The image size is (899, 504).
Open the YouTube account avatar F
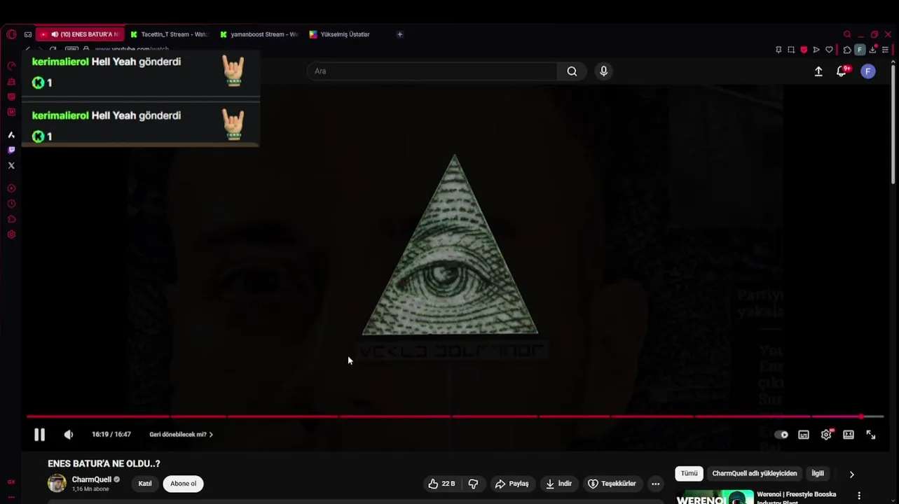[x=868, y=71]
